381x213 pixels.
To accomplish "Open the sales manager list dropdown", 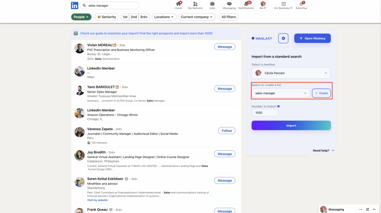I will pyautogui.click(x=281, y=93).
